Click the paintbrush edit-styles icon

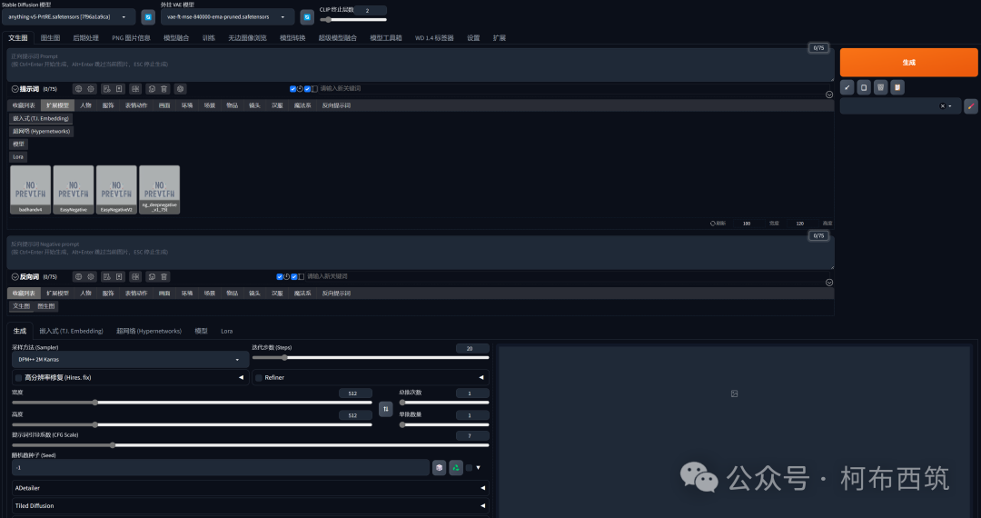click(x=971, y=106)
